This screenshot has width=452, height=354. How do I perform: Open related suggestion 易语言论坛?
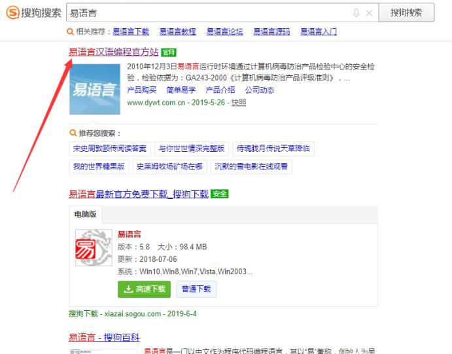tap(224, 31)
